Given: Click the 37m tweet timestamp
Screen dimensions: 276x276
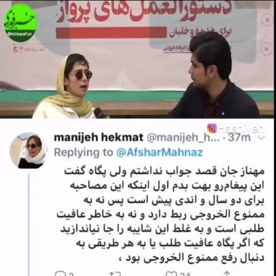Looking at the screenshot, I should click(239, 137).
